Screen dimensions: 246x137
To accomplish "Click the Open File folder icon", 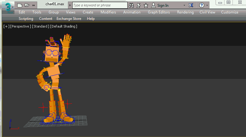I will pyautogui.click(x=27, y=5).
